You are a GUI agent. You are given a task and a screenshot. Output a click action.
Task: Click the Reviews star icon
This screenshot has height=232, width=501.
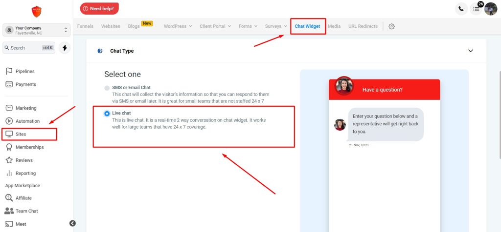pos(9,160)
